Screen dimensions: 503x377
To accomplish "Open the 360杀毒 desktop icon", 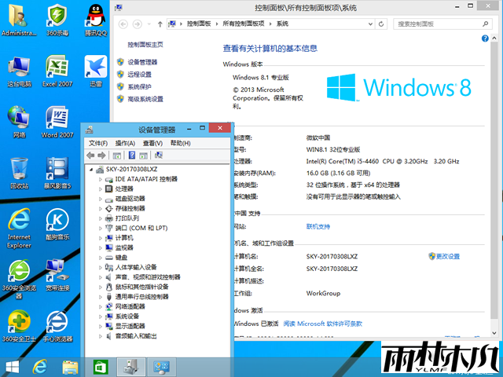I will tap(57, 19).
